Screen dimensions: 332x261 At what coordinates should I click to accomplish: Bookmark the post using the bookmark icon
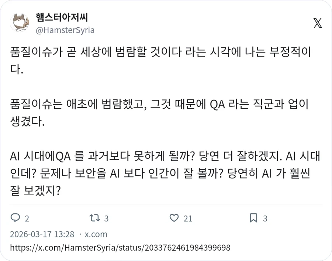pos(253,218)
